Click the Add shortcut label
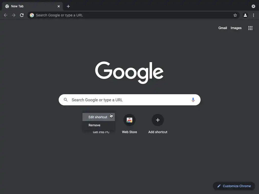 (158, 132)
